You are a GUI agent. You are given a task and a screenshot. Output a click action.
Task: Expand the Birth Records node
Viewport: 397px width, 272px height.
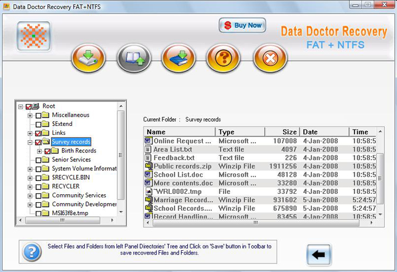pyautogui.click(x=39, y=151)
